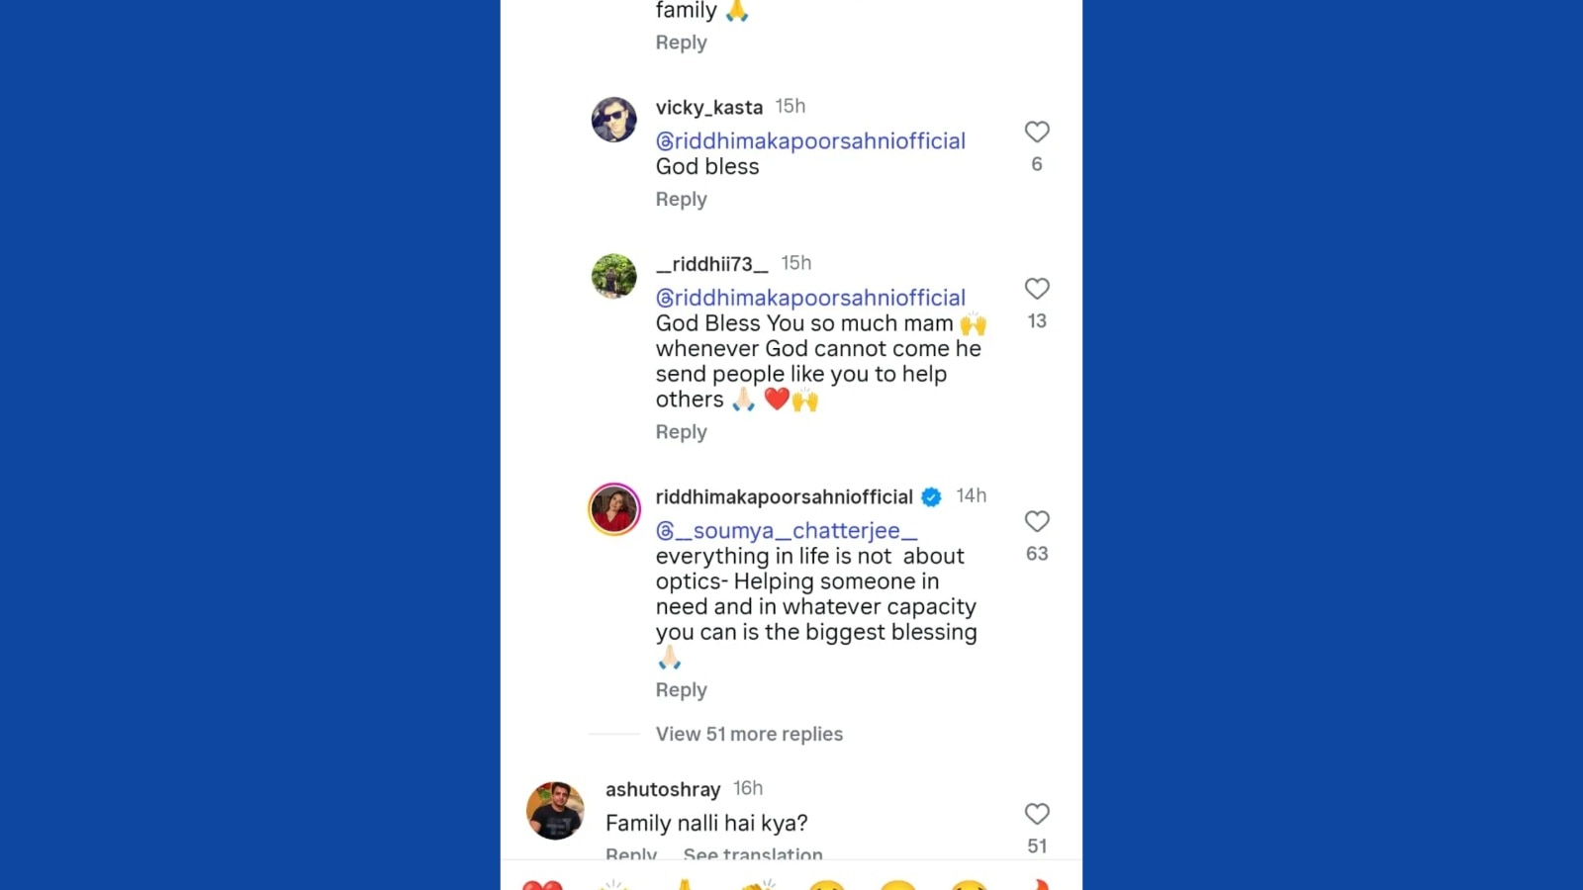The image size is (1583, 890).
Task: Send the red heart emoji reaction
Action: [x=542, y=883]
